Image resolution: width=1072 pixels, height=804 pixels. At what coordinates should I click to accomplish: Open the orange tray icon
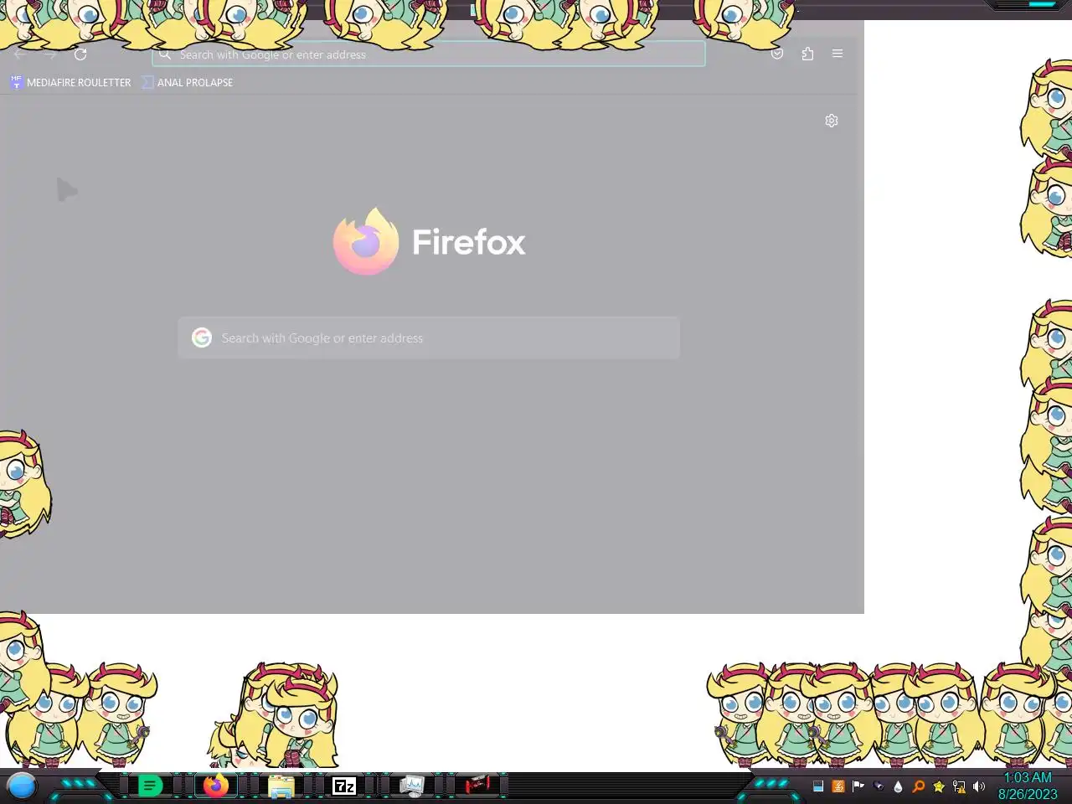838,786
